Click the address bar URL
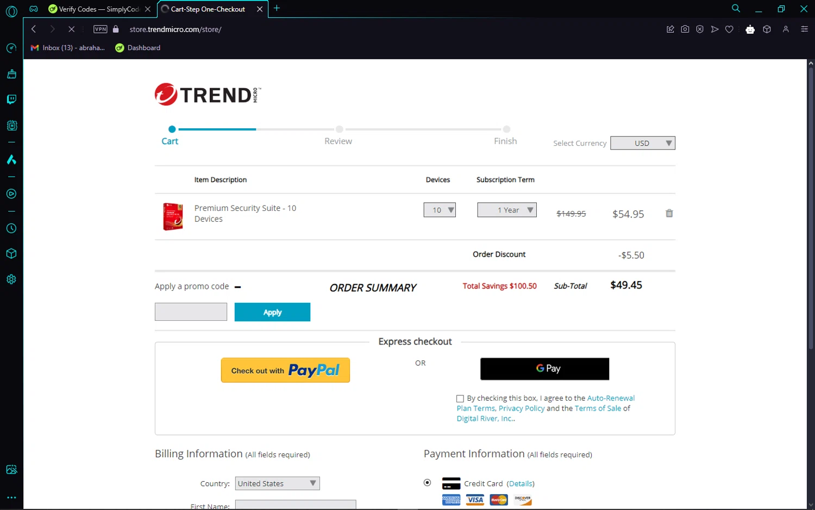 tap(175, 29)
